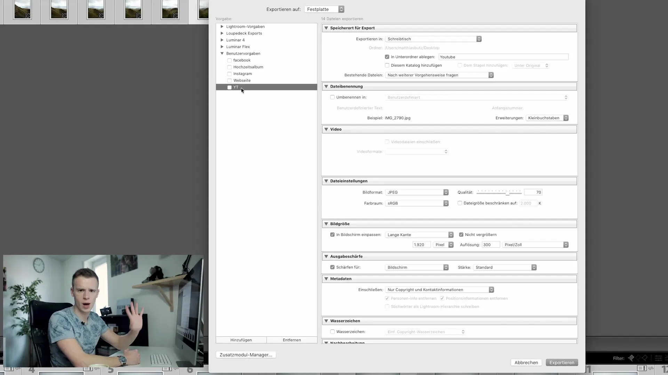Viewport: 668px width, 375px height.
Task: Click the Speicherort für Export section icon
Action: coord(326,28)
